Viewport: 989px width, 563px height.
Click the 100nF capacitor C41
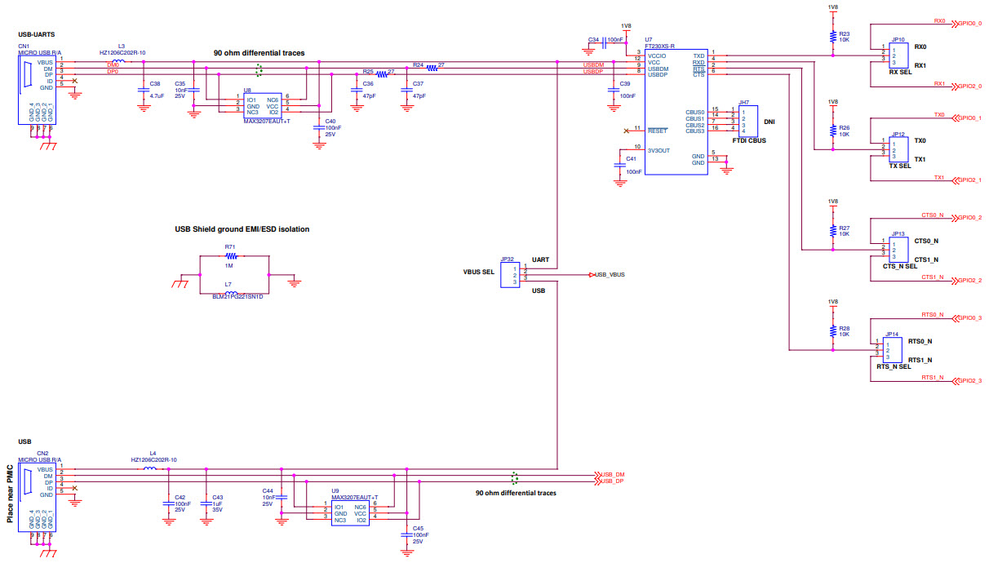[620, 163]
